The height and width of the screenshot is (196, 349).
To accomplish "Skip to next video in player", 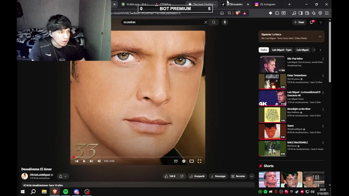I will (x=91, y=161).
